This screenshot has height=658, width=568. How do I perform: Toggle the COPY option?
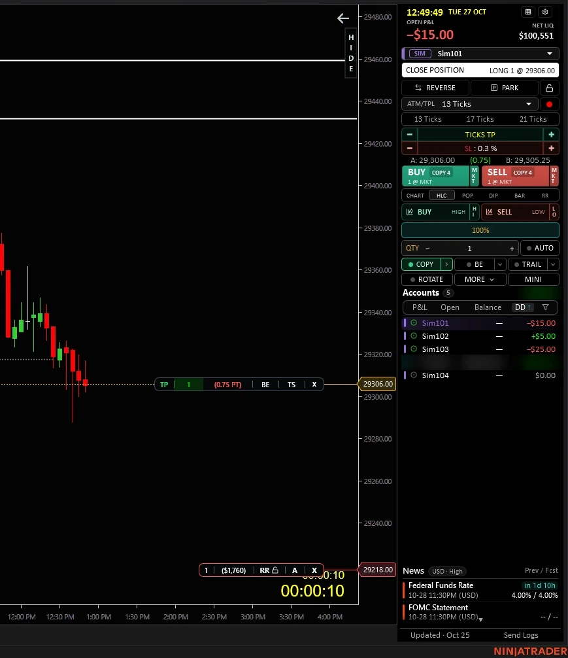point(421,264)
